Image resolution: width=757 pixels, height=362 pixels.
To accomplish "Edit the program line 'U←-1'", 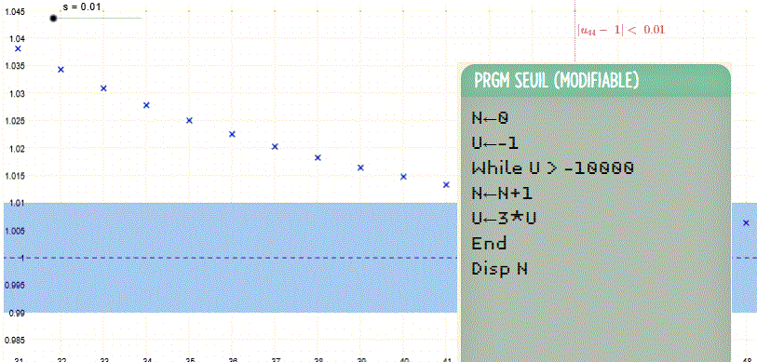I will coord(495,143).
